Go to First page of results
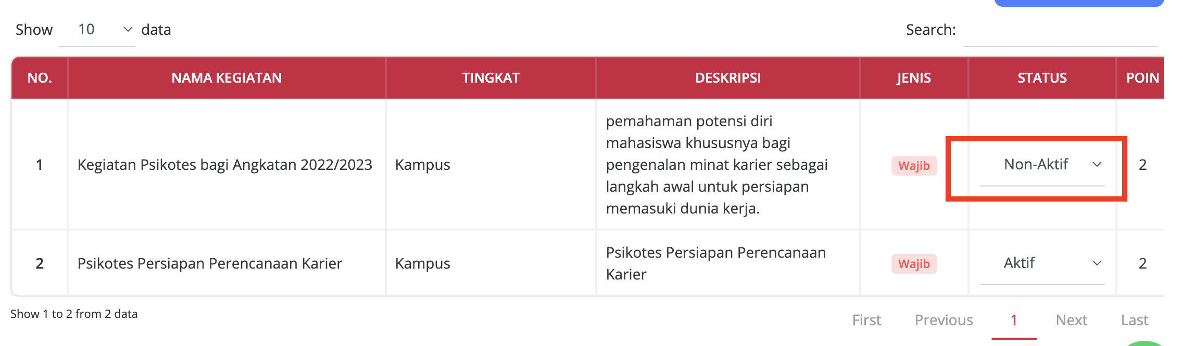This screenshot has width=1183, height=346. click(x=866, y=320)
